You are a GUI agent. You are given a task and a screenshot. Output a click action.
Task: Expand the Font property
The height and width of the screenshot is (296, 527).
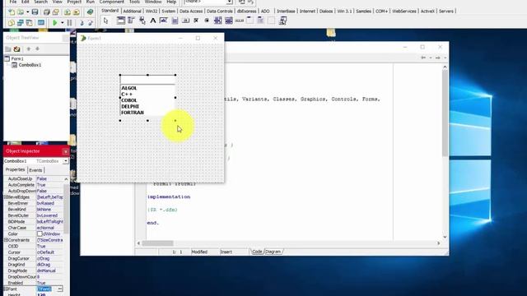tap(6, 289)
